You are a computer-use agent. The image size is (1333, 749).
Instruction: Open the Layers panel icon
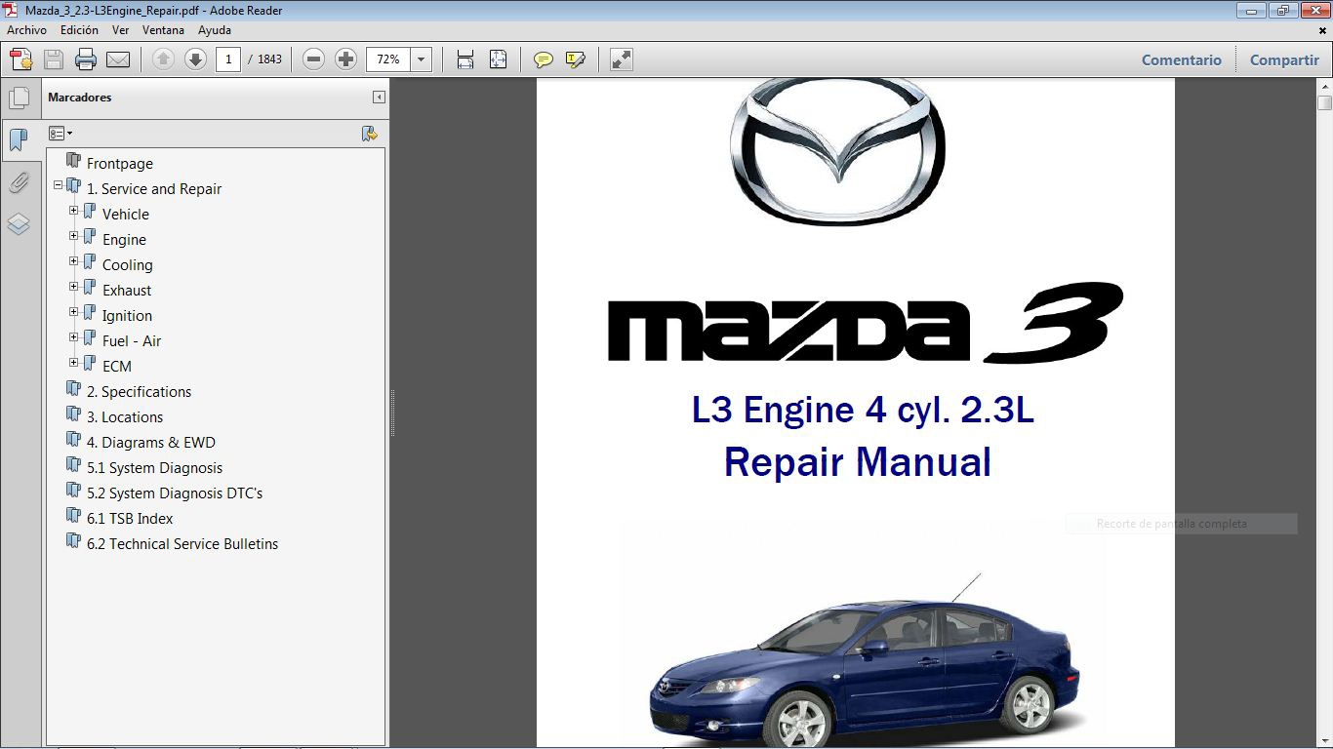pyautogui.click(x=20, y=223)
